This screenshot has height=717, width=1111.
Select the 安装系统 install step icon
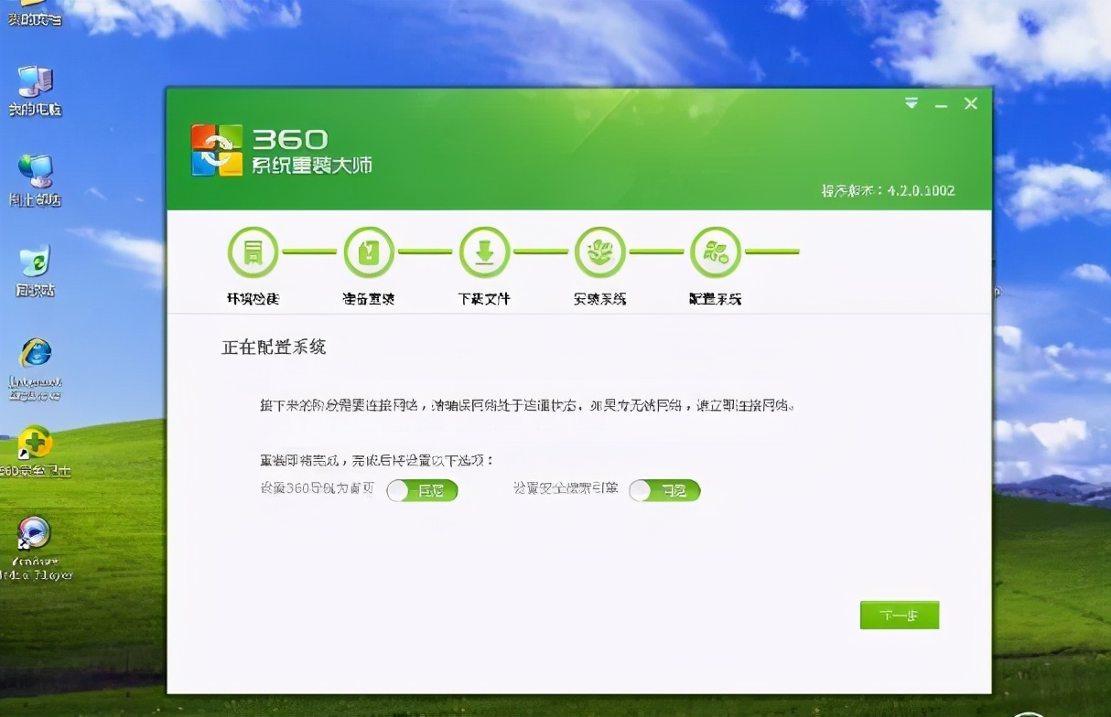[x=599, y=251]
